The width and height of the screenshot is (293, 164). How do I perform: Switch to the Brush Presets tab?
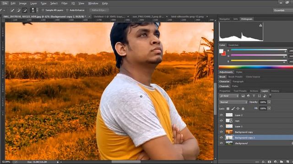pyautogui.click(x=235, y=77)
